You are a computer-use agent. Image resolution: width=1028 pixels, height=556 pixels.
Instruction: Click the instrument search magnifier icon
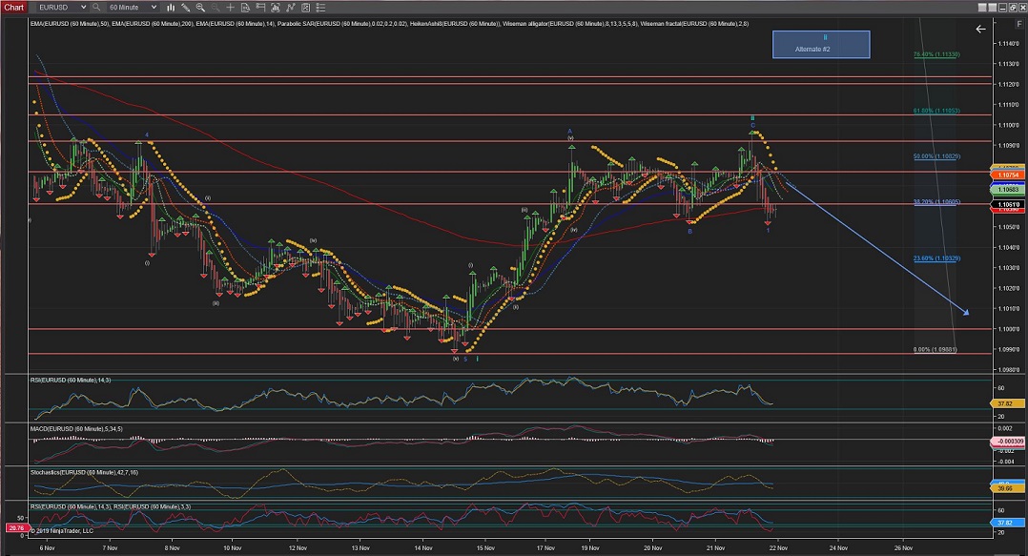(97, 7)
